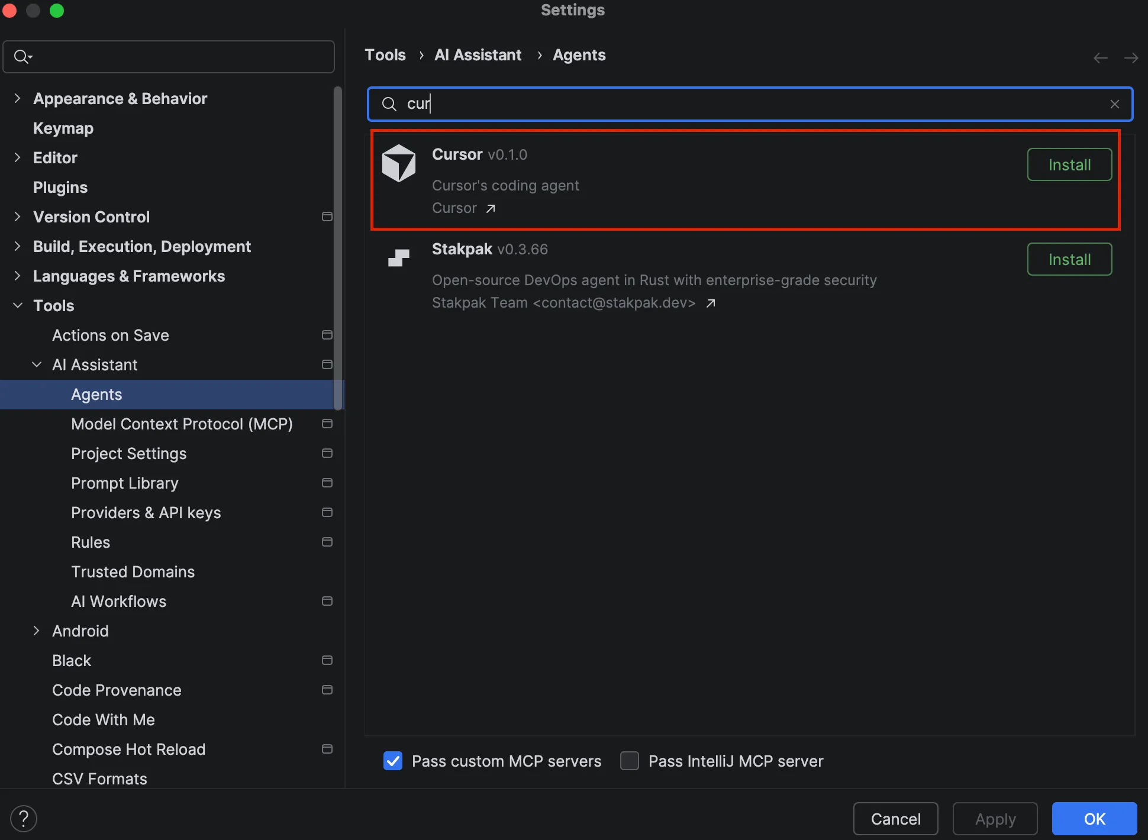Click the Stakpak agent logo icon

coord(398,258)
